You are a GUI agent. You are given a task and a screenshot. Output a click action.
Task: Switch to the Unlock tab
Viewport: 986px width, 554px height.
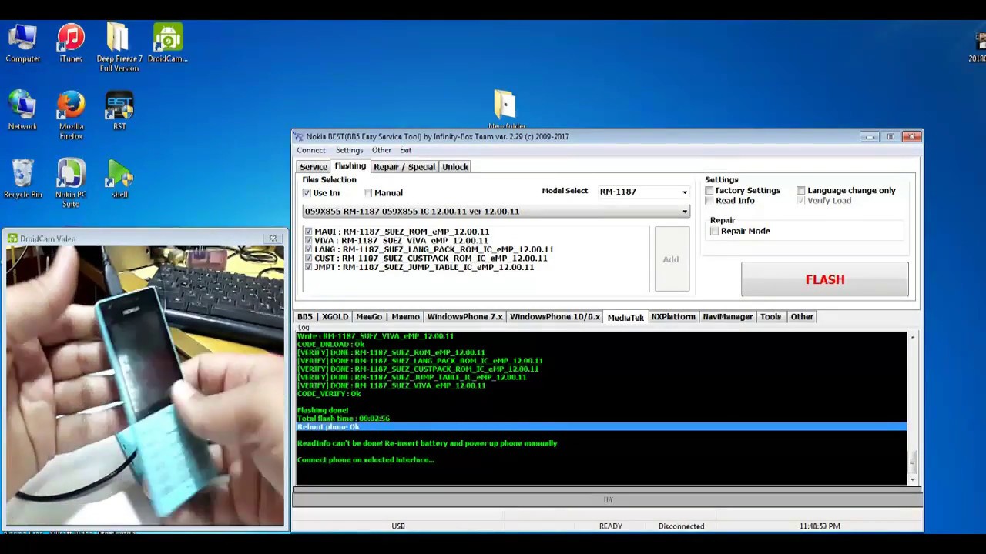click(x=455, y=167)
